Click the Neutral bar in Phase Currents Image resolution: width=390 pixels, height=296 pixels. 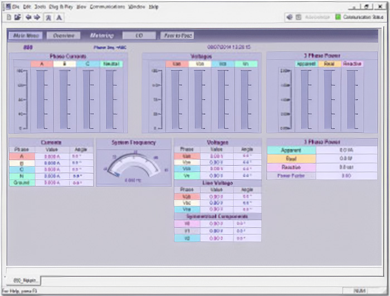[111, 100]
